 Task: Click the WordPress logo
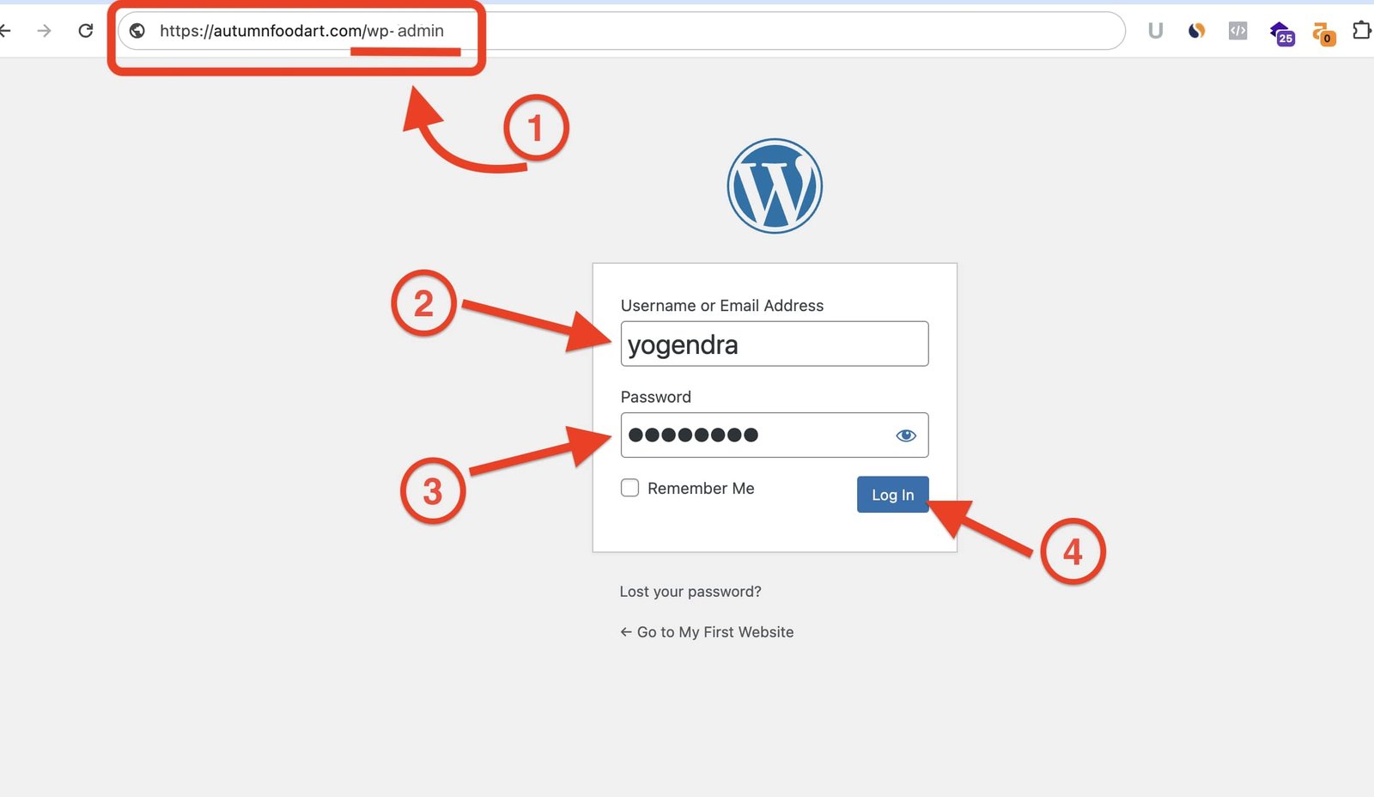775,186
